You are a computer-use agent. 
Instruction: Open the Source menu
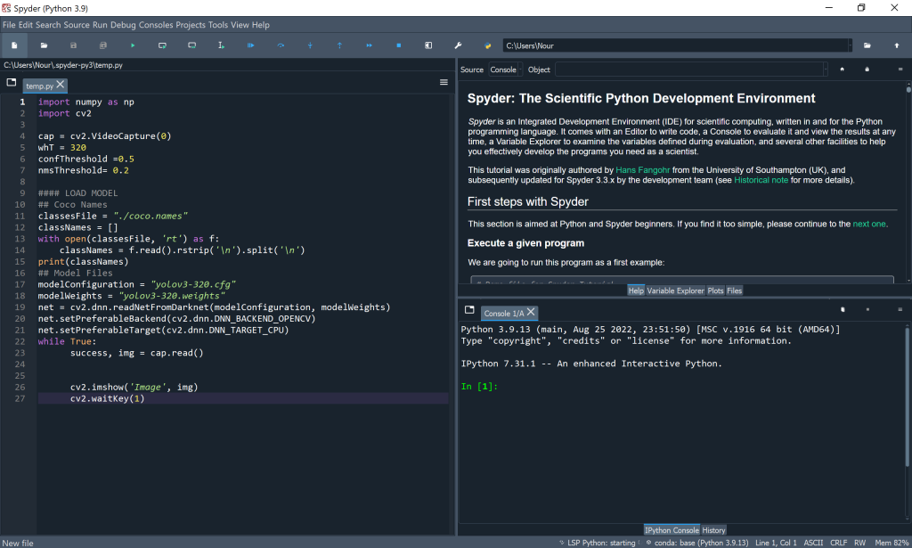tap(77, 25)
